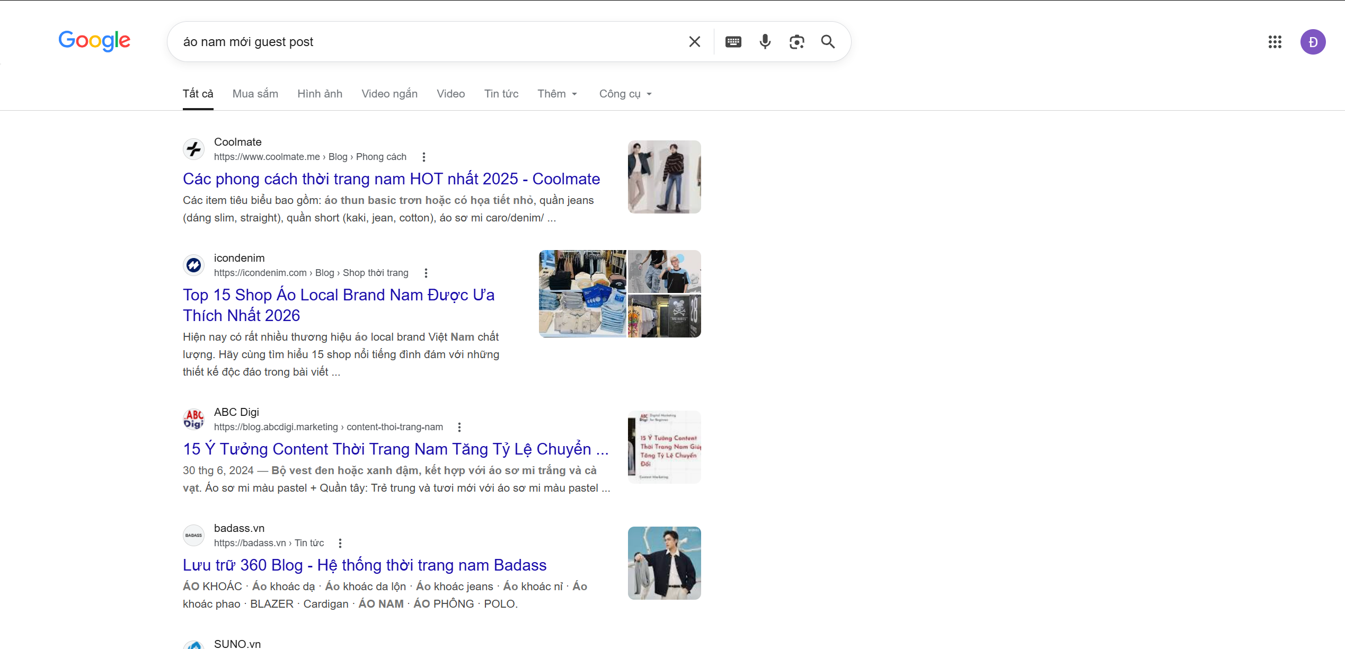The width and height of the screenshot is (1345, 649).
Task: Click the badass.vn site name text
Action: [x=239, y=528]
